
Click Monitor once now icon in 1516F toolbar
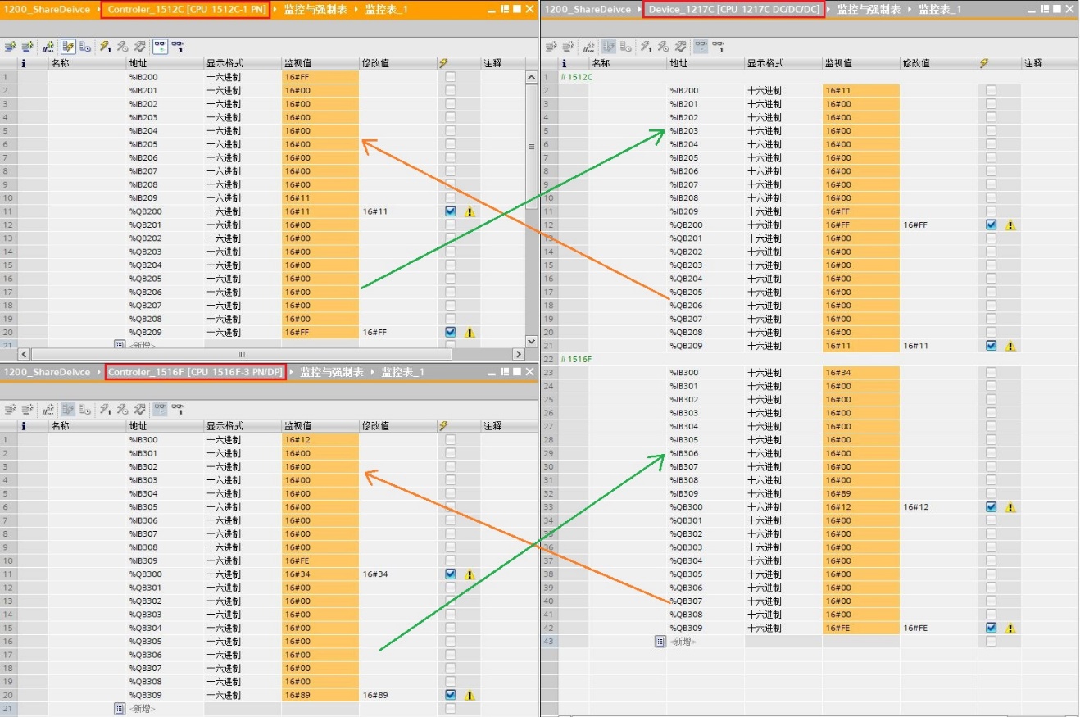[x=177, y=409]
